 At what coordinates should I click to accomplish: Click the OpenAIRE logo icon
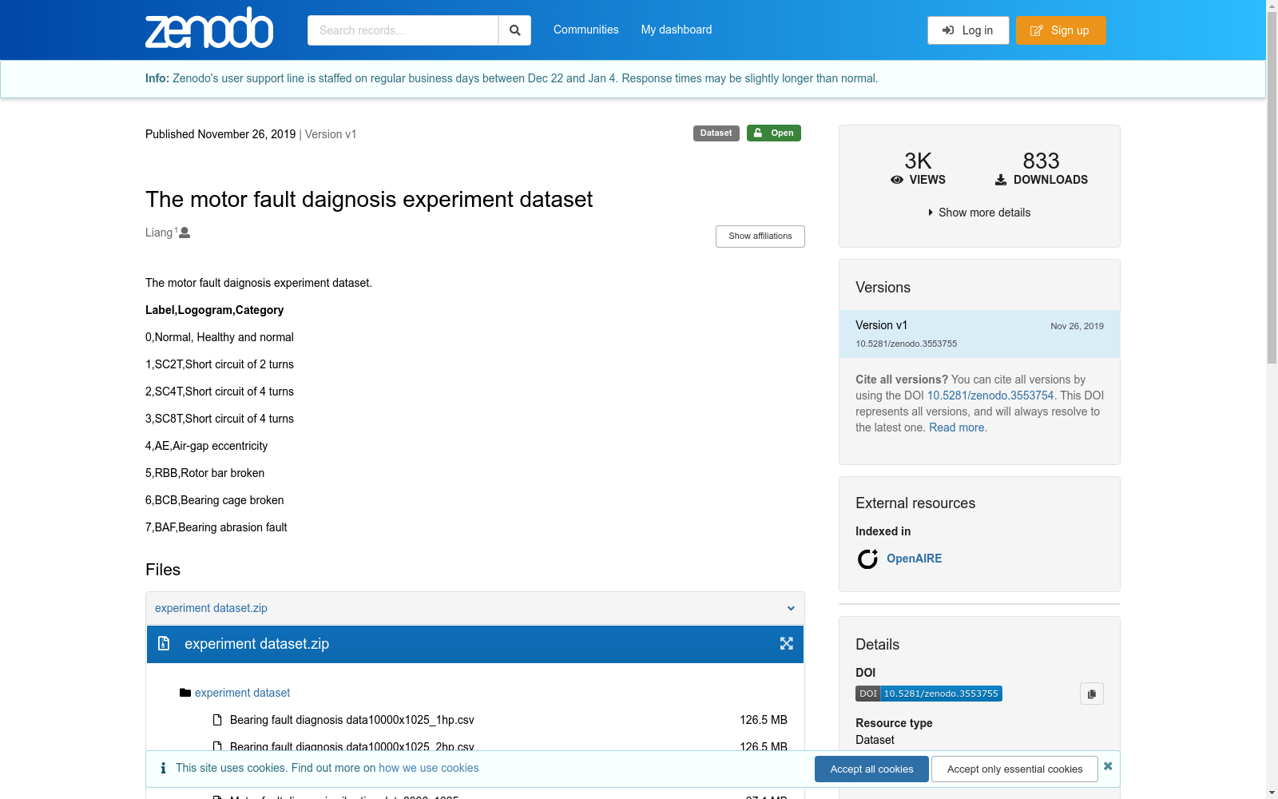coord(867,559)
